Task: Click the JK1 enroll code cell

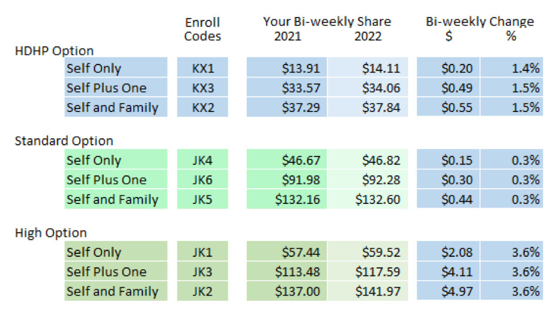Action: click(202, 252)
